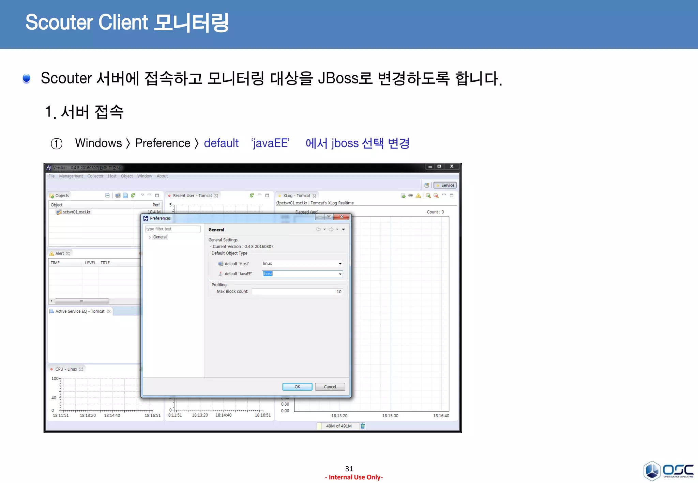Click the zoom-in magnifier icon in XLog panel
This screenshot has width=698, height=483.
pos(428,196)
